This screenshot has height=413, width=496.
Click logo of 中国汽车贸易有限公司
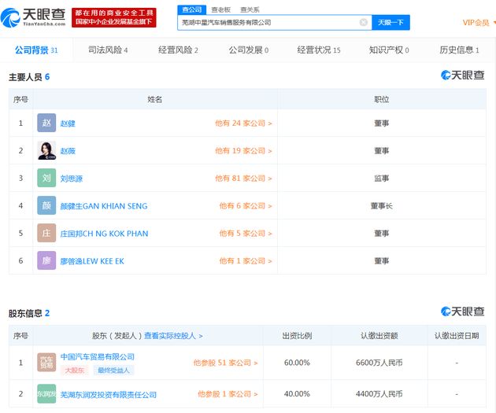point(46,363)
